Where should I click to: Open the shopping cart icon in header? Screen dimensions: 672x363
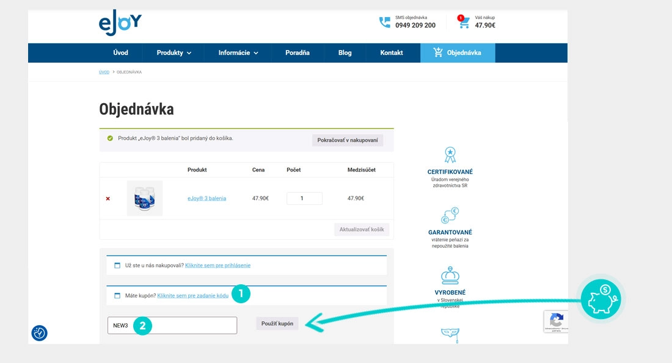464,22
